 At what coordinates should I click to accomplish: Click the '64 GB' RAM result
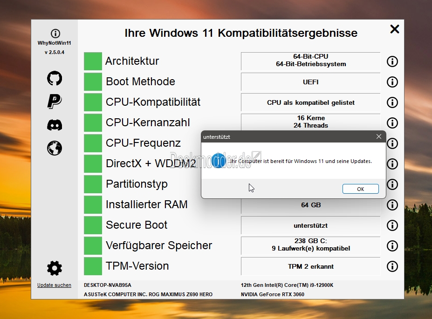310,206
